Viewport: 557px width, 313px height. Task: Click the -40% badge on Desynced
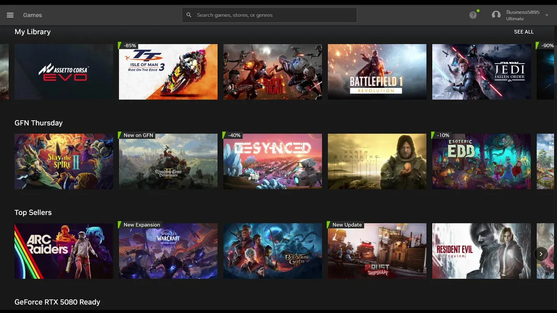click(x=233, y=135)
